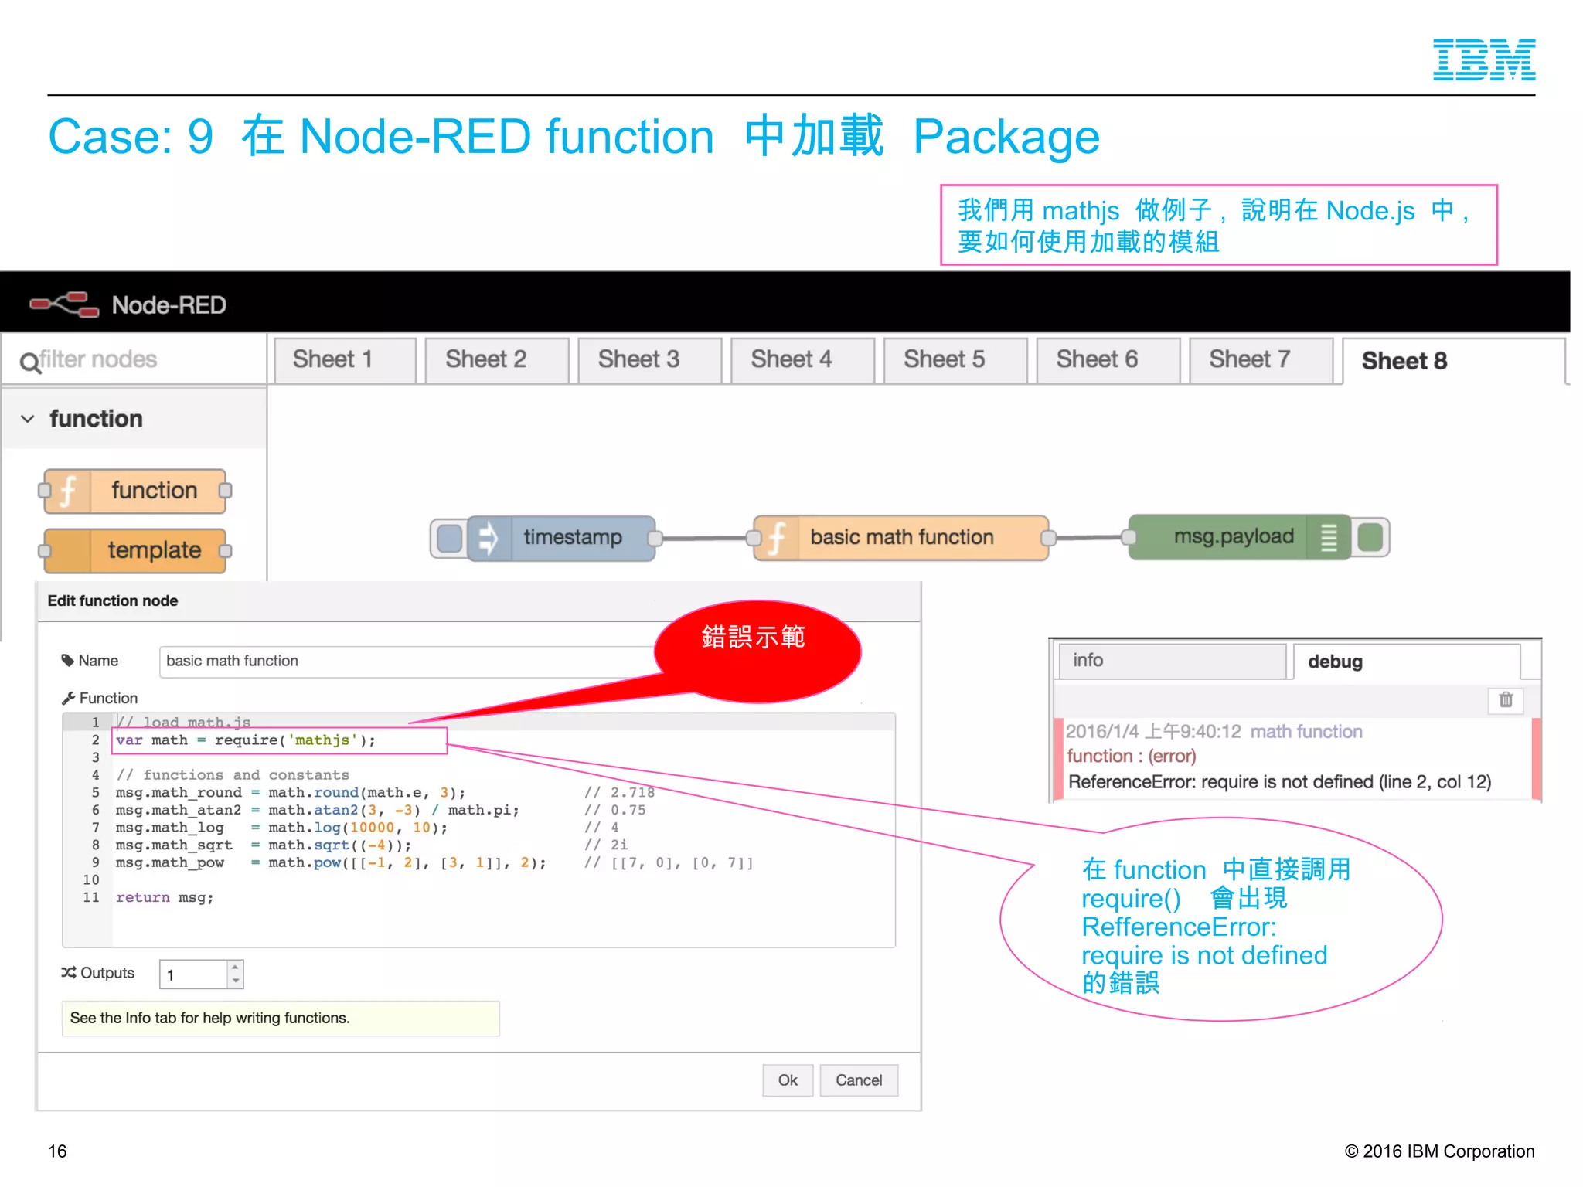Click Cancel in Edit function node

[859, 1080]
